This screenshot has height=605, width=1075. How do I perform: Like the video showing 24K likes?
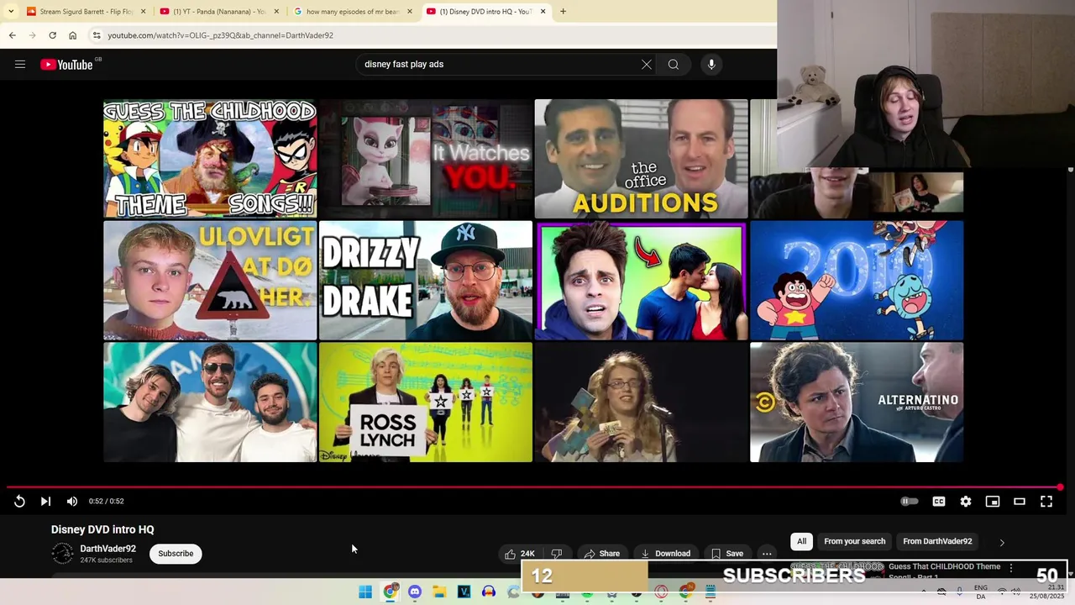[x=520, y=554]
